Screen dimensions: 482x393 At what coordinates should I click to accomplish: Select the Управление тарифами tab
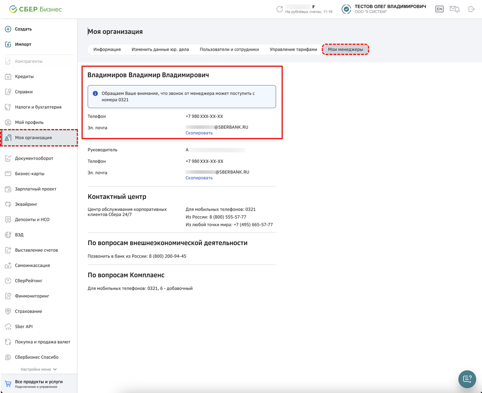click(293, 49)
